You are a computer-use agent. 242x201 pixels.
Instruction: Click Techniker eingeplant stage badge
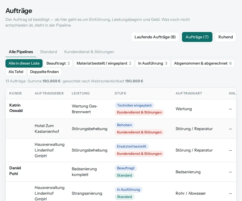point(134,105)
